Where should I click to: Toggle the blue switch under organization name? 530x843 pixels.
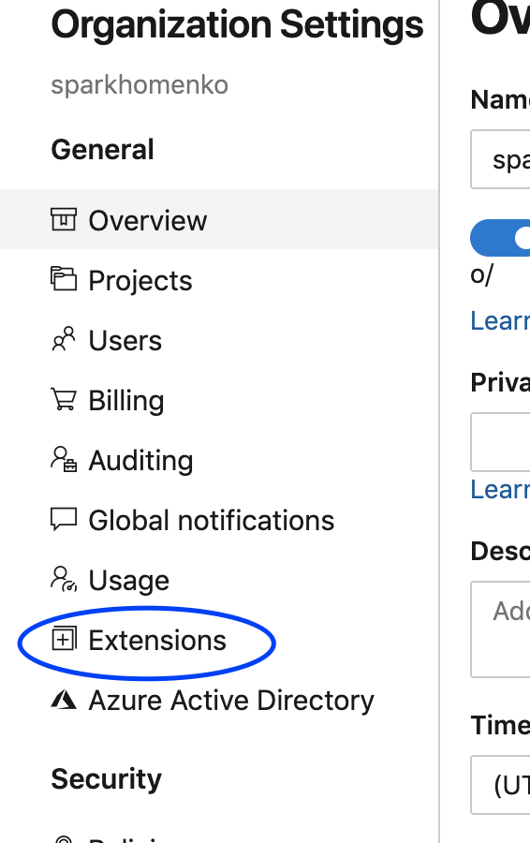500,238
